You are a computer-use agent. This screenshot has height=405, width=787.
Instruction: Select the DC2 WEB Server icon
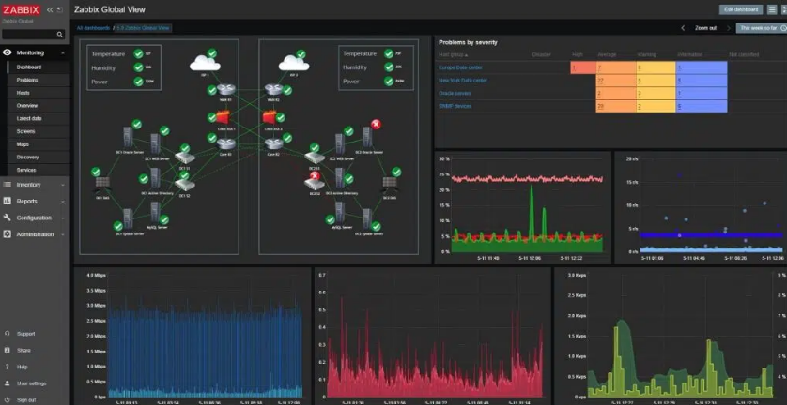[340, 143]
